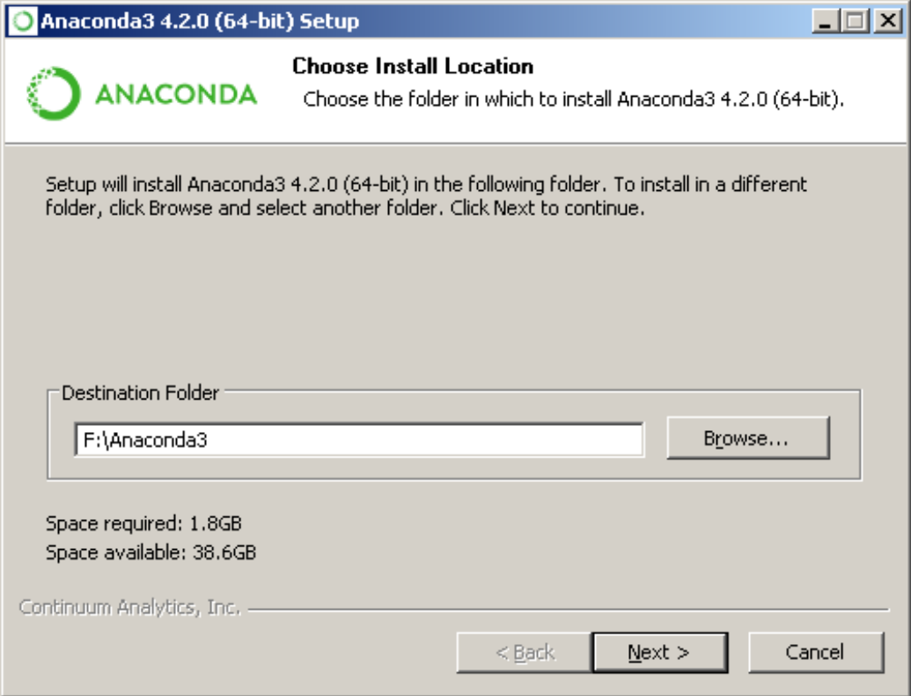
Task: Click the separator line beside Continuum Analytics
Action: pyautogui.click(x=568, y=609)
